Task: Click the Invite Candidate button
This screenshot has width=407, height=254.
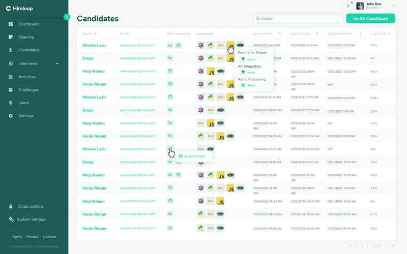Action: [370, 18]
